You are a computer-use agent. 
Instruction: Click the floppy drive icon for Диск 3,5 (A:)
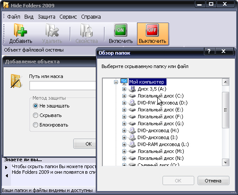tap(132, 89)
